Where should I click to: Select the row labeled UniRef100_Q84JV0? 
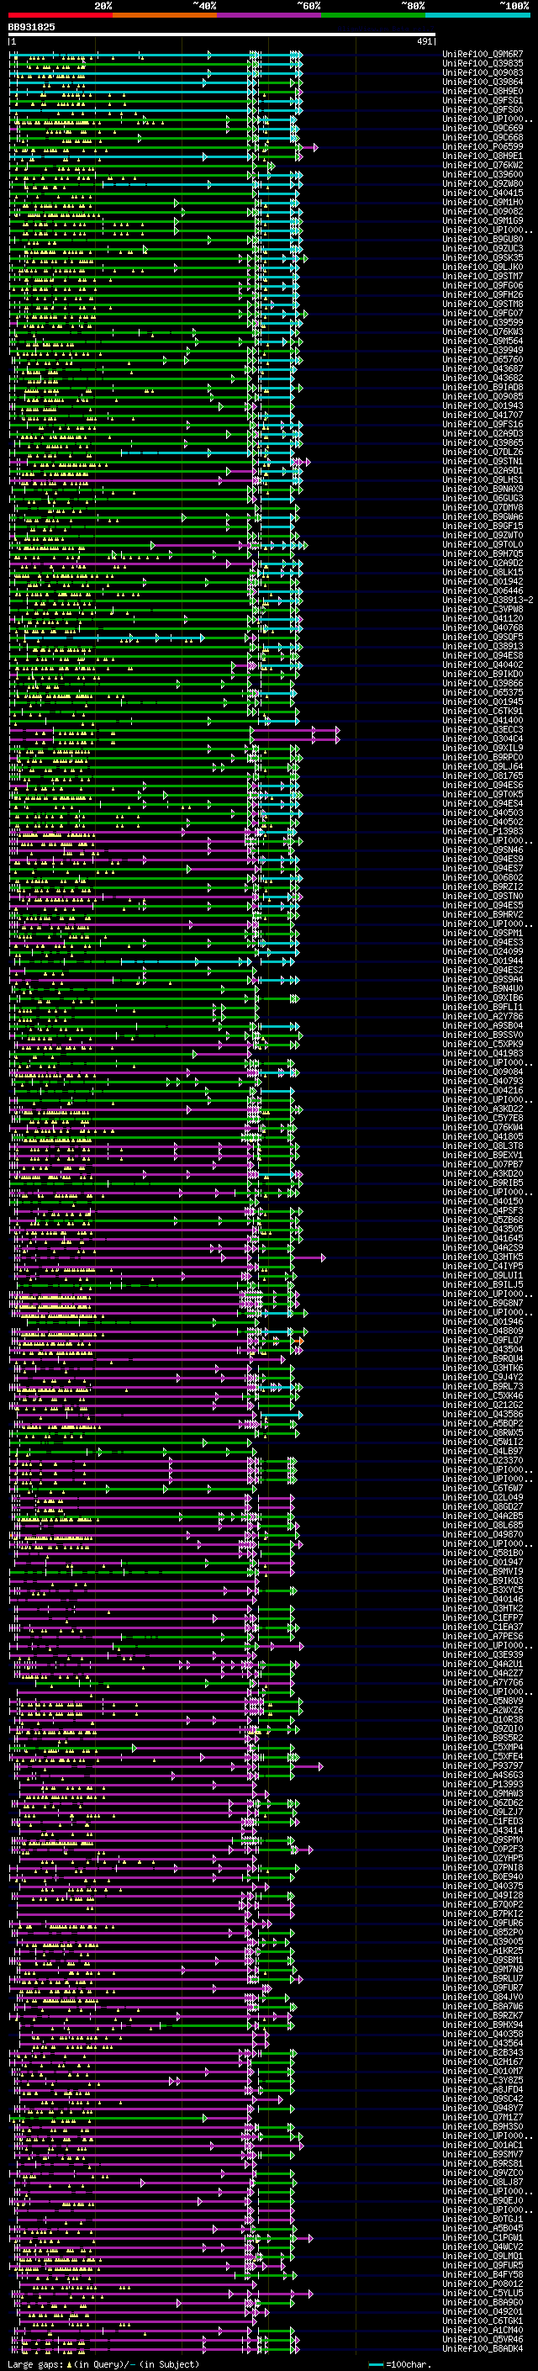tap(483, 1998)
